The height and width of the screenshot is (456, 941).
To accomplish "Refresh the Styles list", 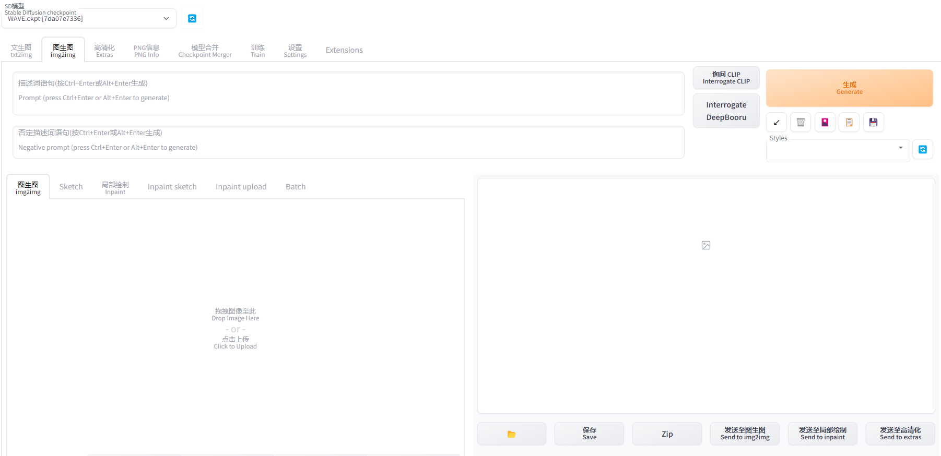I will coord(922,150).
